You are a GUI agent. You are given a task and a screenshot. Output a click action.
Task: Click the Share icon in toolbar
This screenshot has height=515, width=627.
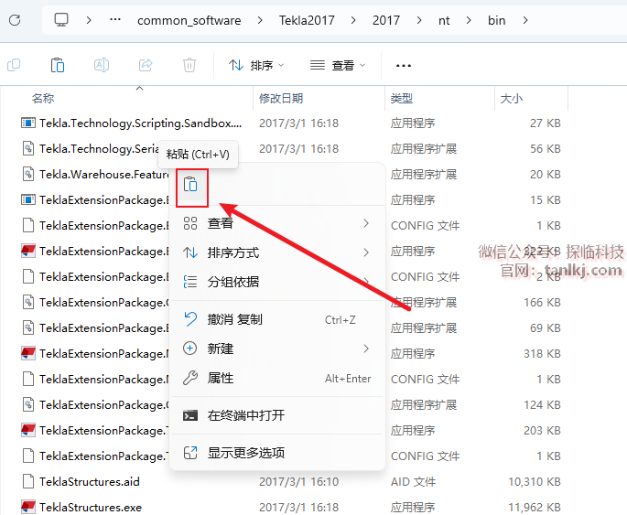click(145, 65)
